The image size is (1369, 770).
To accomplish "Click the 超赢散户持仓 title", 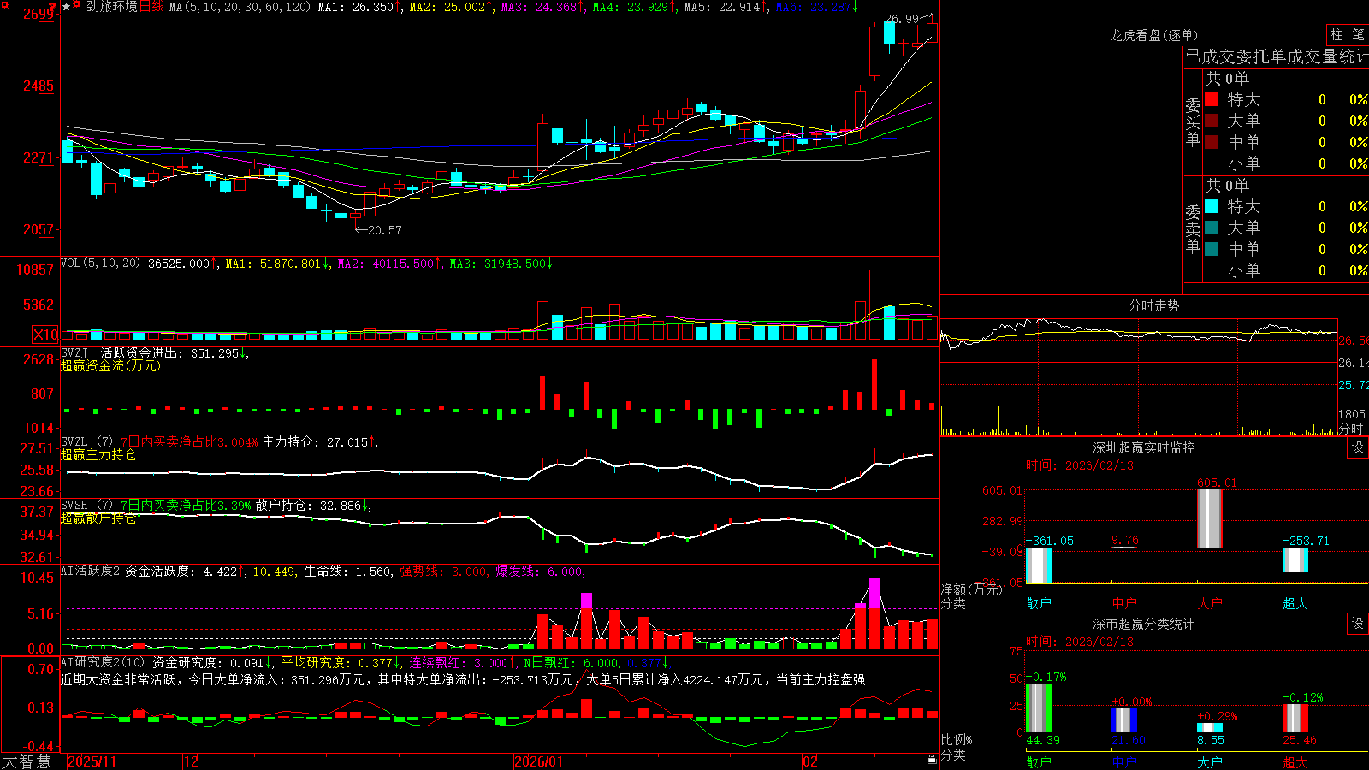I will tap(98, 518).
